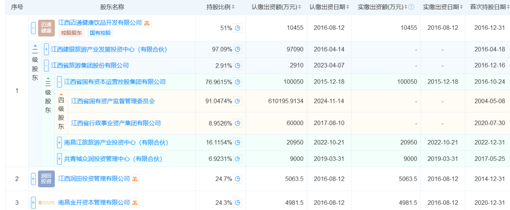Collapse the 四级股东 section arrow

[x=61, y=94]
